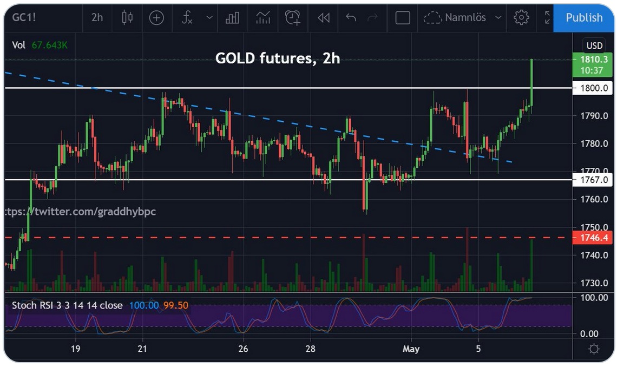Undo the last chart action
Image resolution: width=617 pixels, height=367 pixels.
[351, 18]
